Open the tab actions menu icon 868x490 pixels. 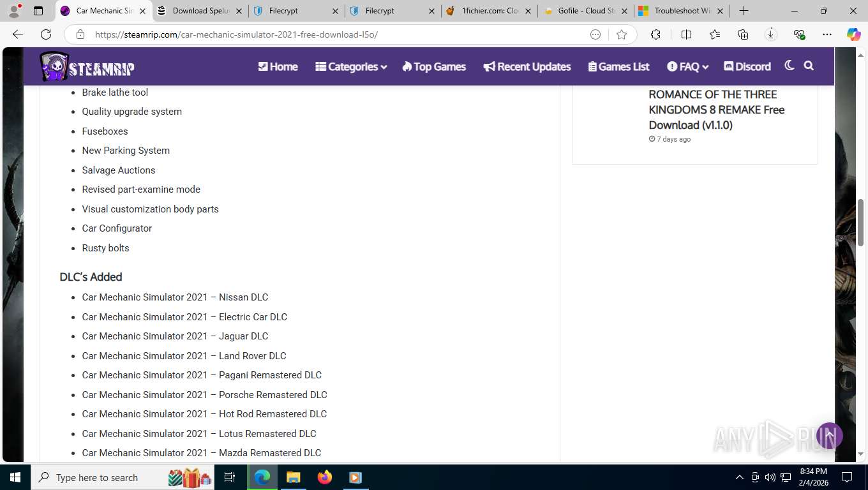coord(38,11)
